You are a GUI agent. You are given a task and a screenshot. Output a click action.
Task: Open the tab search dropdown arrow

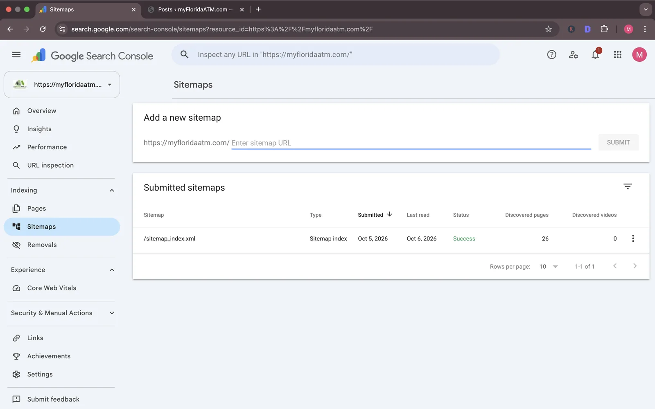coord(646,9)
